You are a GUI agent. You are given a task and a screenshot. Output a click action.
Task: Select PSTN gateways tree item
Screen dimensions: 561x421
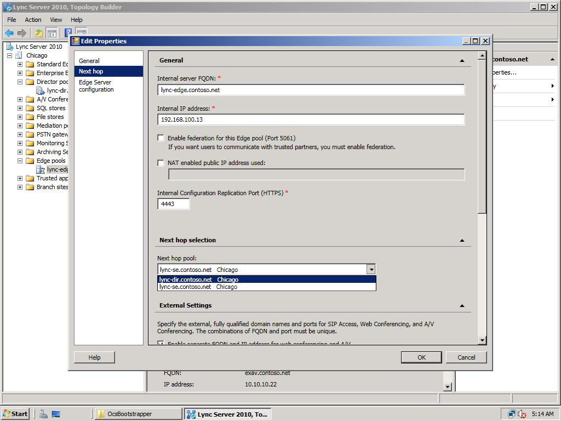[52, 134]
